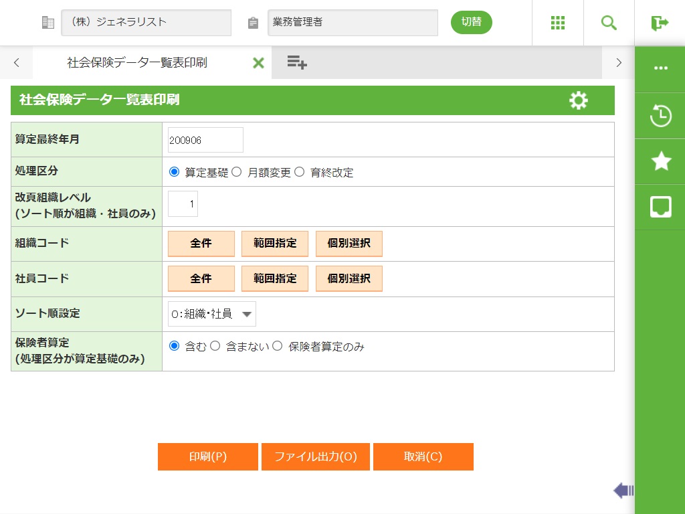Viewport: 685px width, 514px height.
Task: Click the search magnifier icon
Action: (609, 23)
